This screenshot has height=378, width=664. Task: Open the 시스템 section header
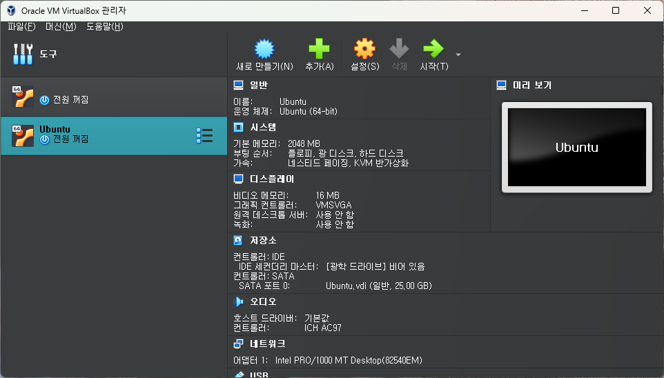pos(263,127)
